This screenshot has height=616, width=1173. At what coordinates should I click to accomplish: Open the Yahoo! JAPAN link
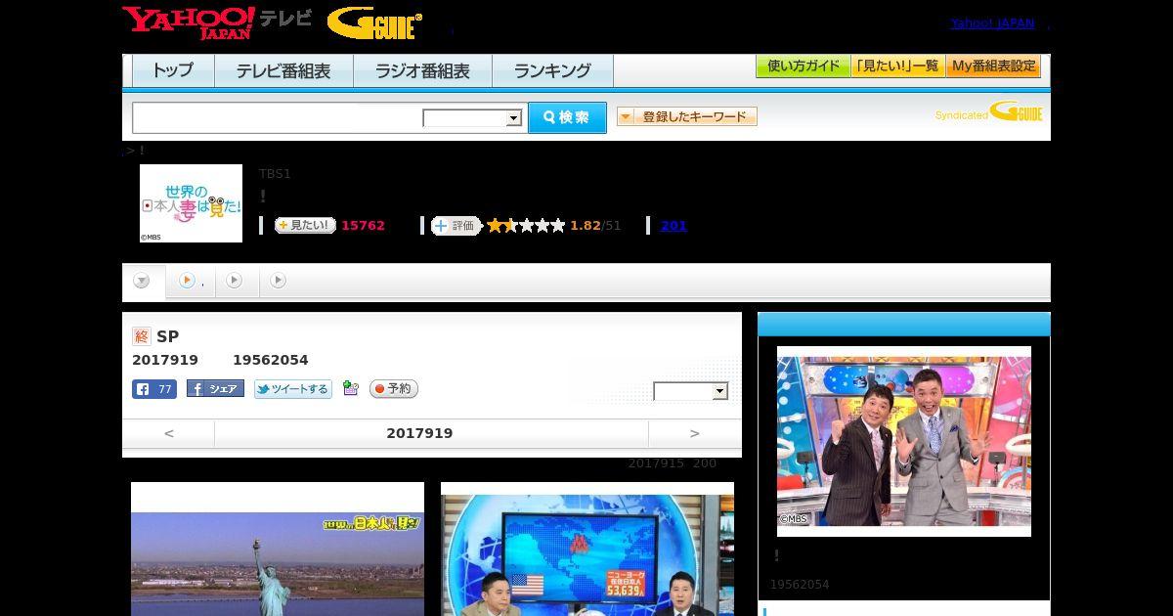(x=992, y=22)
